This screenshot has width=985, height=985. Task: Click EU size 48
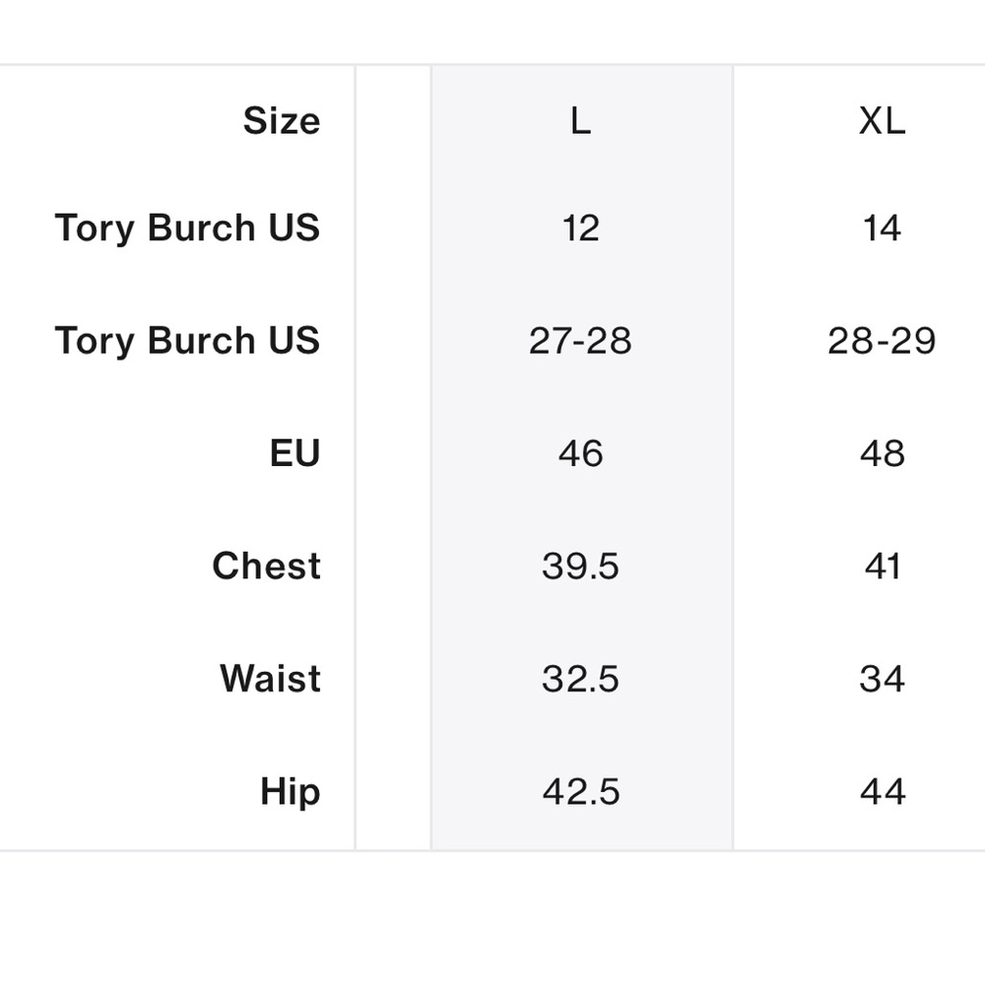(882, 453)
